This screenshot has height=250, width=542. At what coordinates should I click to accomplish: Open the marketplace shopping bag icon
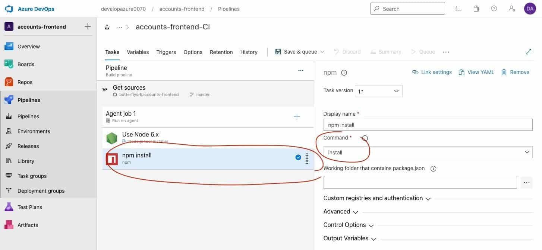476,9
